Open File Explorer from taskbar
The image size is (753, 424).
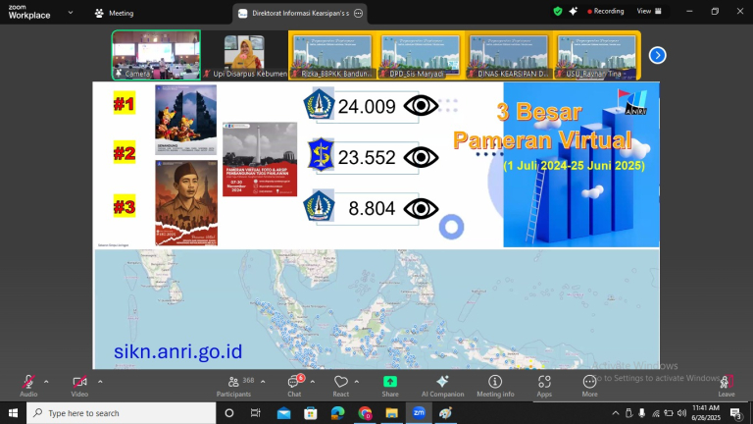392,413
